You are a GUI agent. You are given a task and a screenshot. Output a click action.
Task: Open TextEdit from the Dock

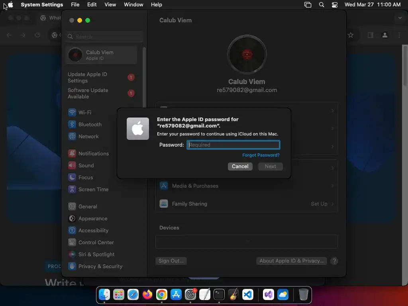pyautogui.click(x=204, y=295)
